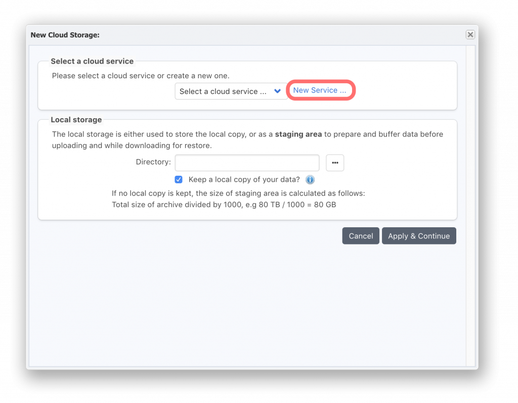Viewport: 518px width, 403px height.
Task: Click the 'Select a cloud service' group heading
Action: coord(92,61)
